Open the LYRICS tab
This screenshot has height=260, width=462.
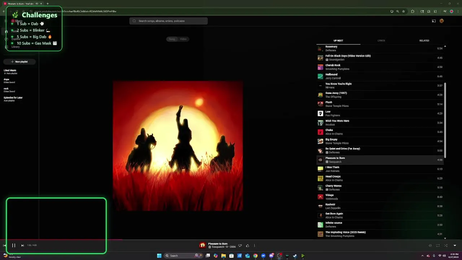(381, 41)
